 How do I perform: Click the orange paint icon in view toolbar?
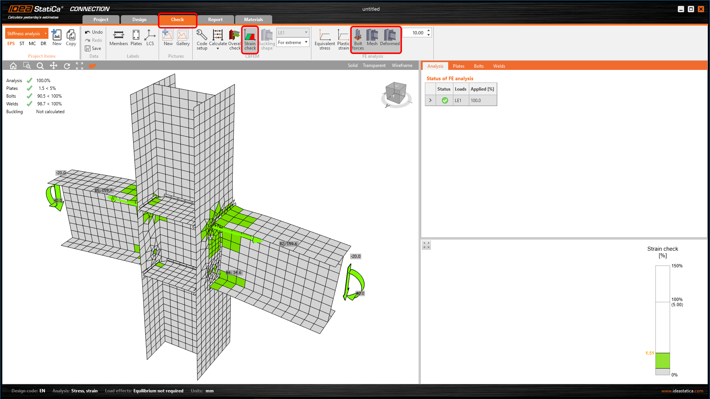pyautogui.click(x=92, y=65)
